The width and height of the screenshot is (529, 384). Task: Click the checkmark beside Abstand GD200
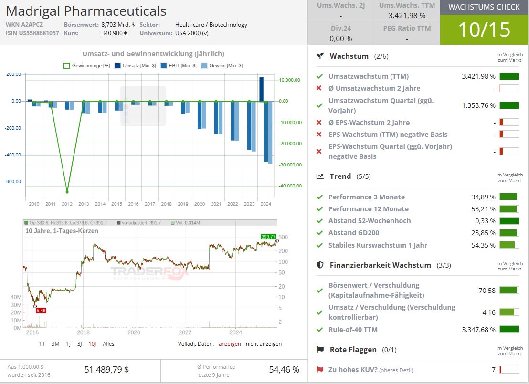click(x=319, y=233)
